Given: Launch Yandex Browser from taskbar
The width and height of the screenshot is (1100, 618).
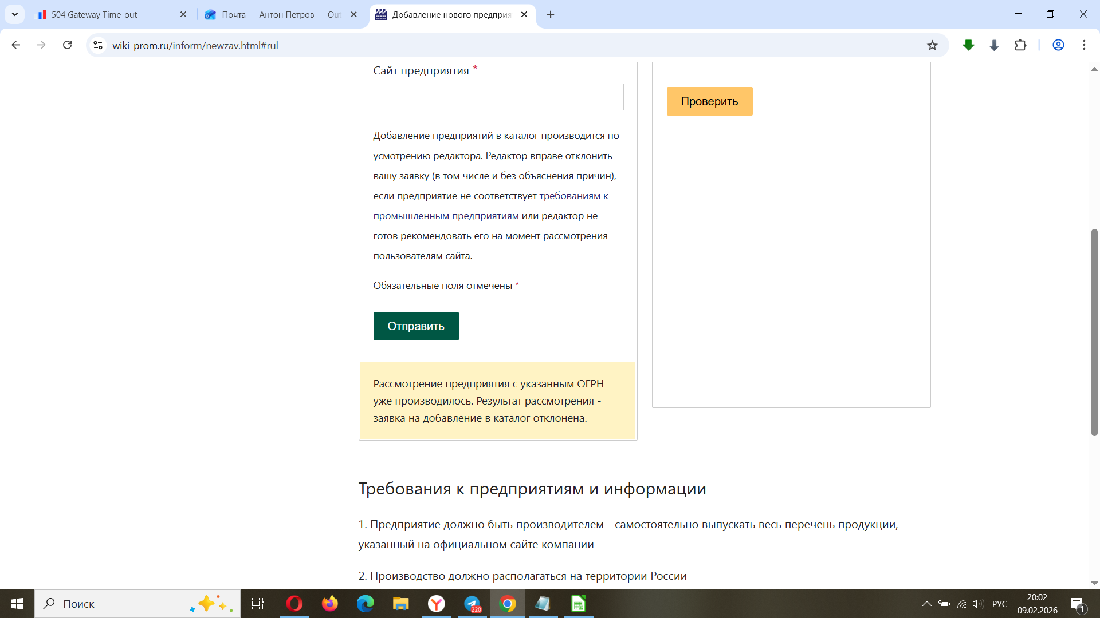Looking at the screenshot, I should tap(437, 604).
